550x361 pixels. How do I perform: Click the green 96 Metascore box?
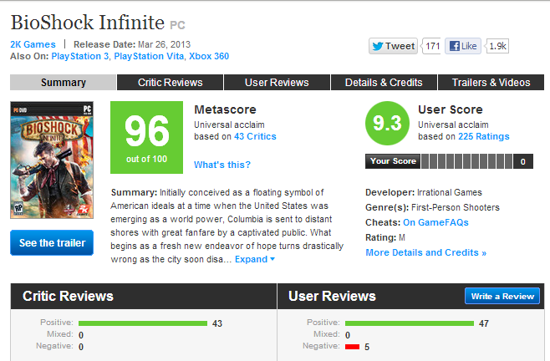click(146, 137)
